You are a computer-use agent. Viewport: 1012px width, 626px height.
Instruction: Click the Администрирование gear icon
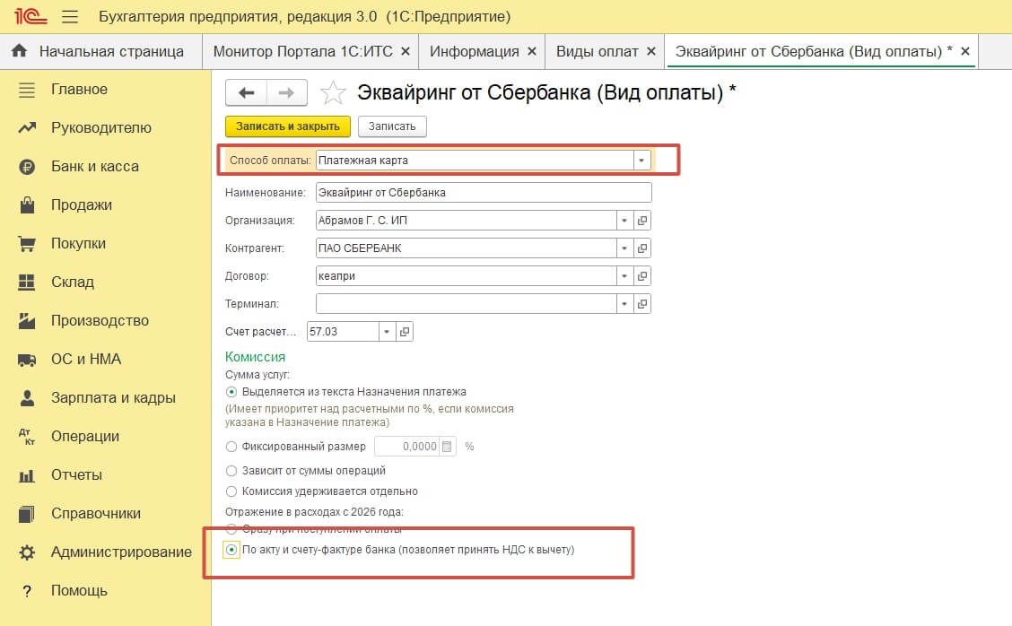26,552
